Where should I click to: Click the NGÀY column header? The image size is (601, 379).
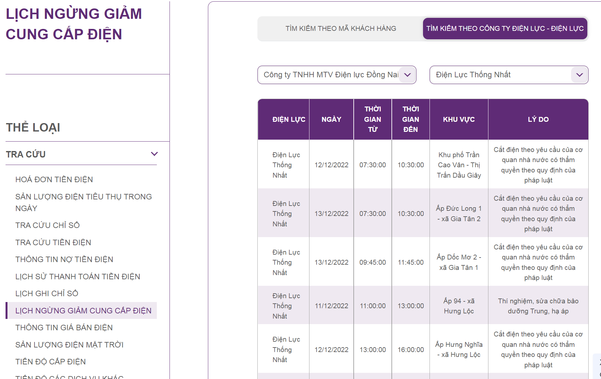tap(331, 119)
